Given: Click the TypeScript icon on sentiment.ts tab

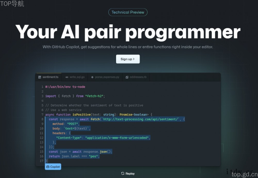Looking at the screenshot, I should tap(40, 77).
